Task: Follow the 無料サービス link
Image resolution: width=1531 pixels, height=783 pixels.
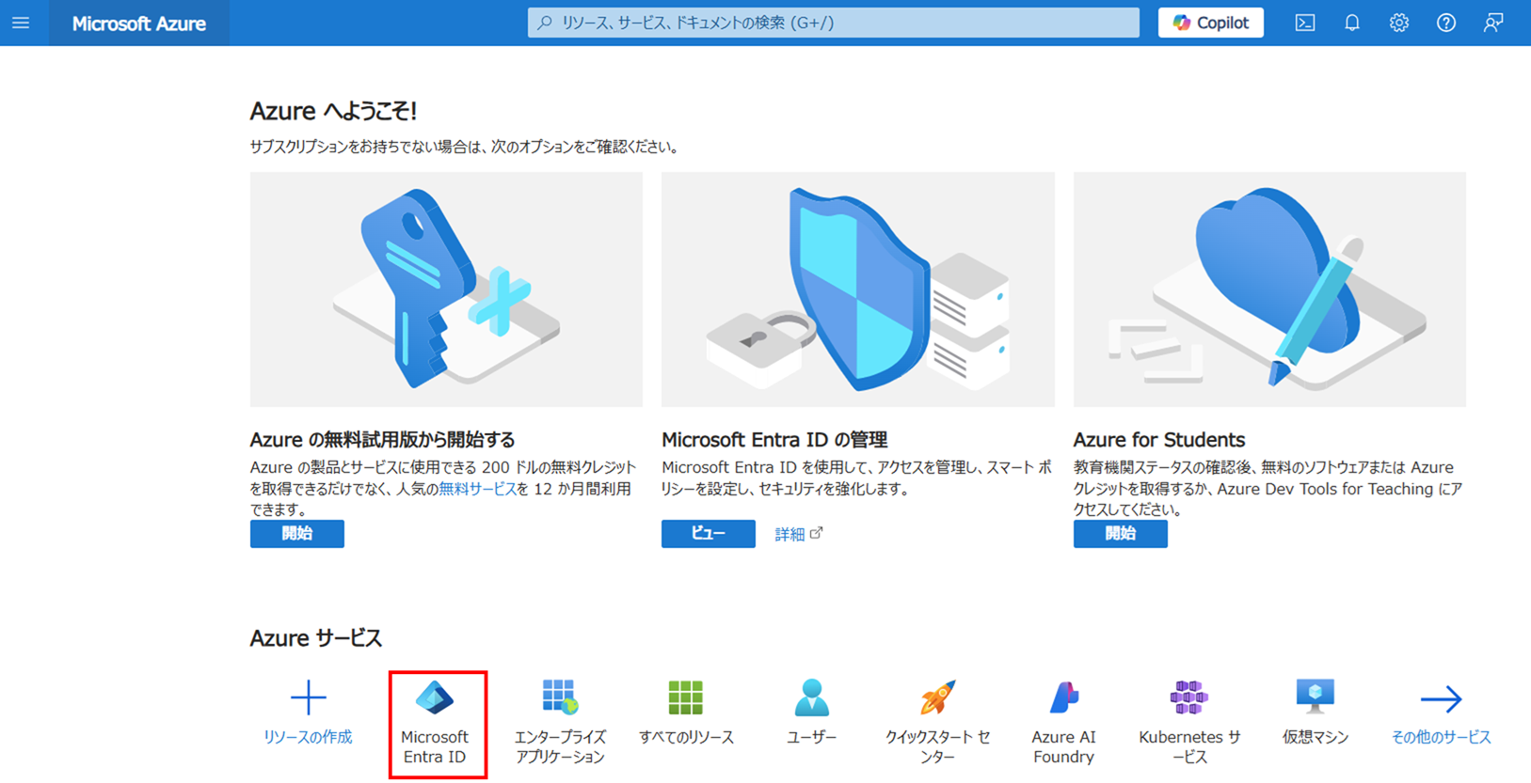Action: coord(477,489)
